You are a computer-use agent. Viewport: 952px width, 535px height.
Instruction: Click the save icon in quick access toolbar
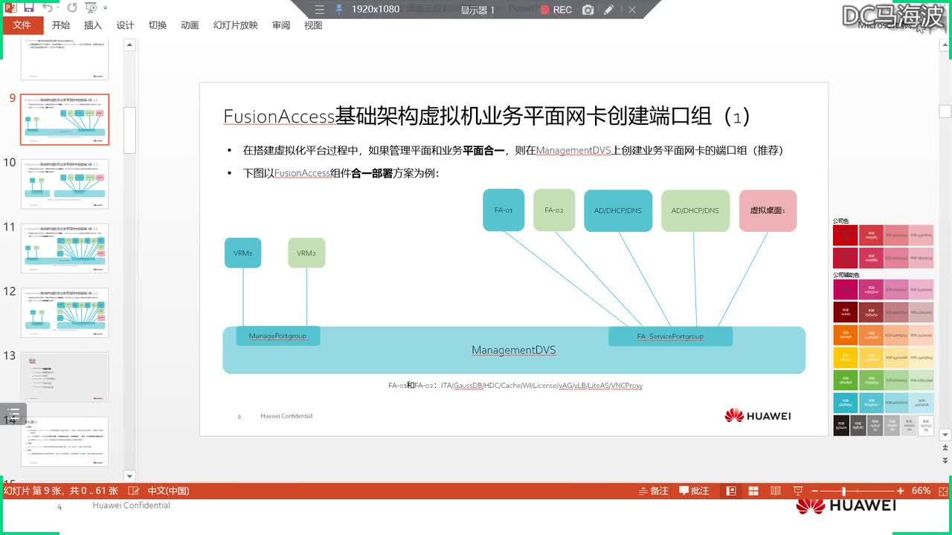coord(29,8)
